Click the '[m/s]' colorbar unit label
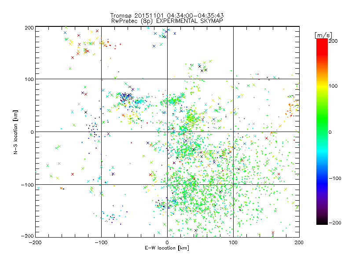Screen dimensions: 352x264 (323, 35)
